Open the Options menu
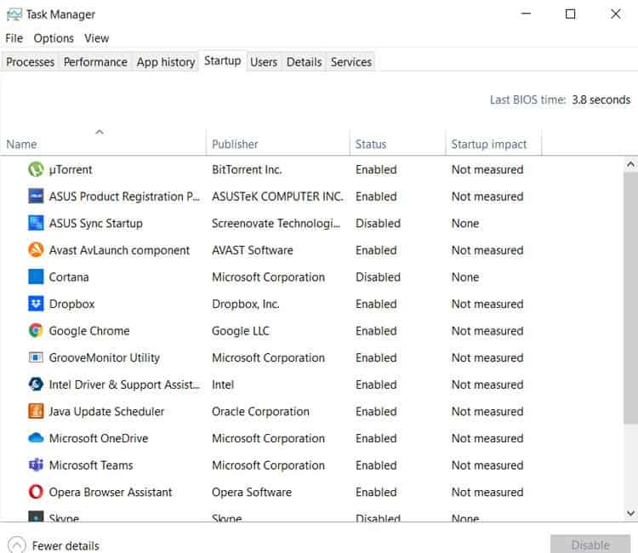The height and width of the screenshot is (553, 638). (54, 38)
